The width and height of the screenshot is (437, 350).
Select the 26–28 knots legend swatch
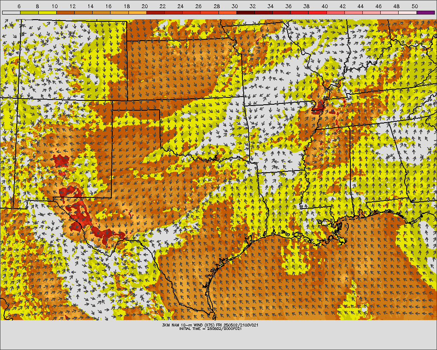pos(210,12)
